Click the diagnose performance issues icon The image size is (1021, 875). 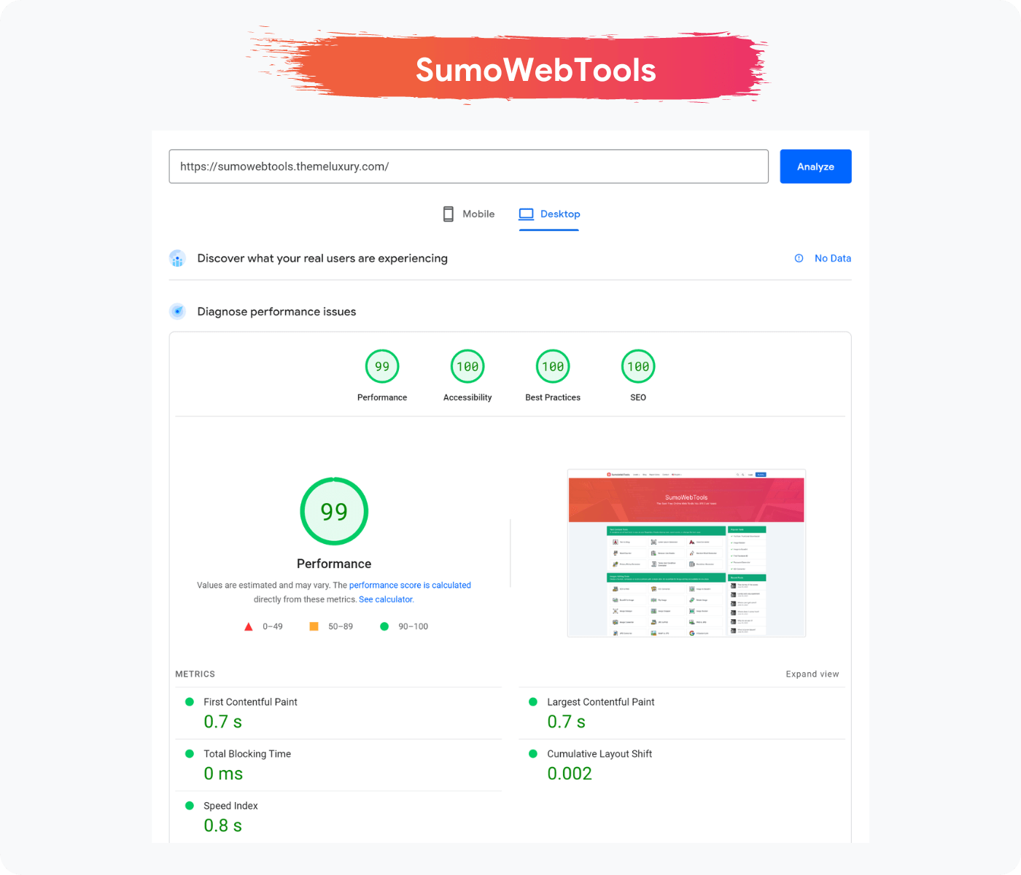pyautogui.click(x=177, y=311)
